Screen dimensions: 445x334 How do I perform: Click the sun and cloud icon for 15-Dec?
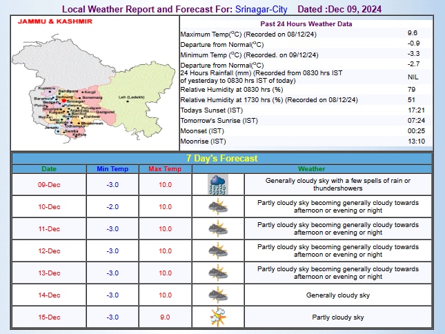[x=219, y=317]
